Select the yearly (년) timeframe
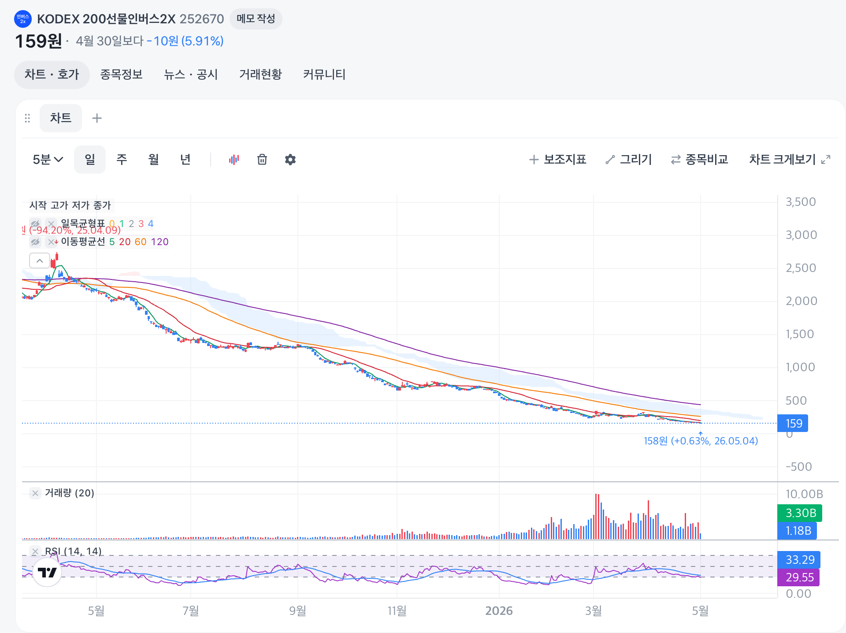846x633 pixels. point(185,160)
